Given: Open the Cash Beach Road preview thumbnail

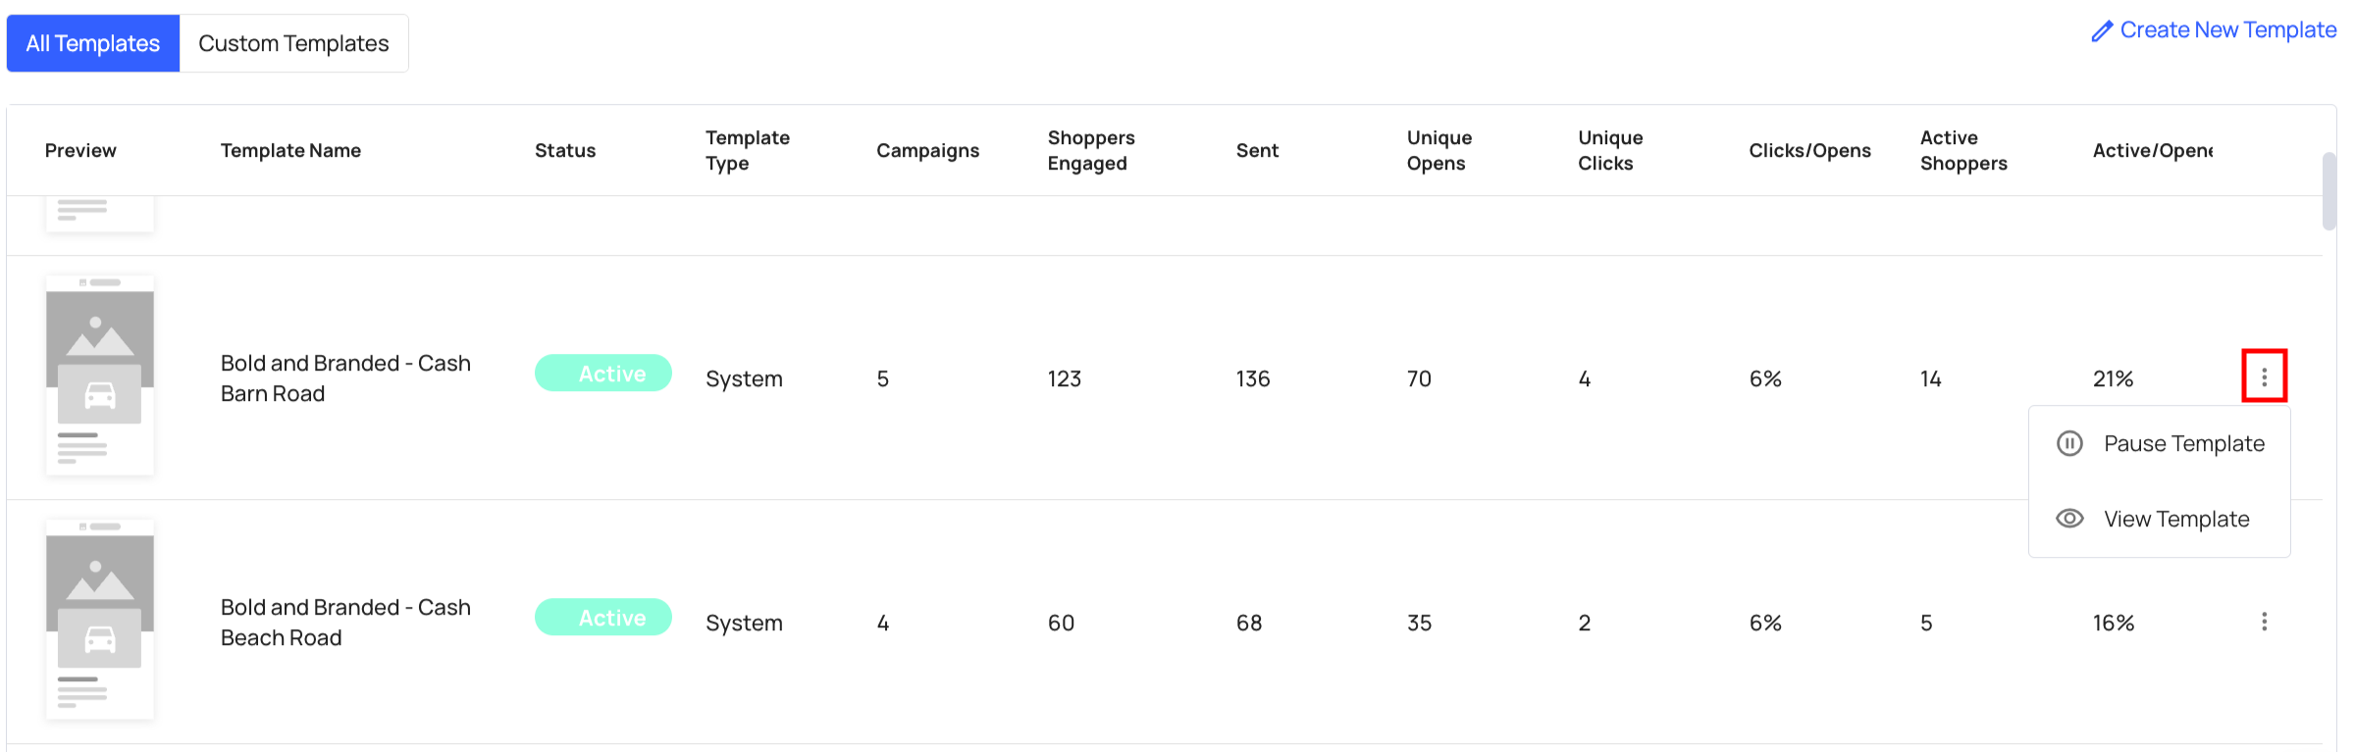Looking at the screenshot, I should 100,620.
